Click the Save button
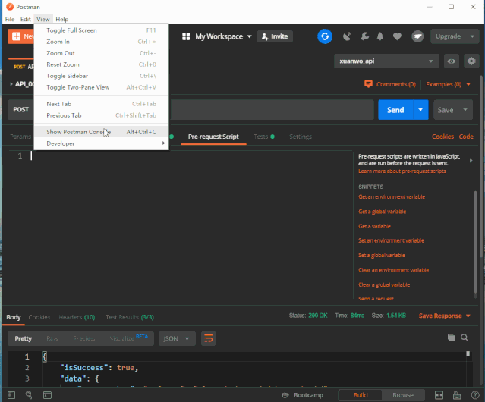Screen dimensions: 485x402 coord(446,110)
